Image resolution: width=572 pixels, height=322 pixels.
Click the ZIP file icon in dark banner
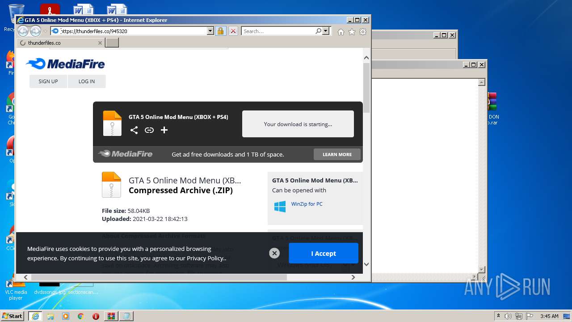point(112,123)
